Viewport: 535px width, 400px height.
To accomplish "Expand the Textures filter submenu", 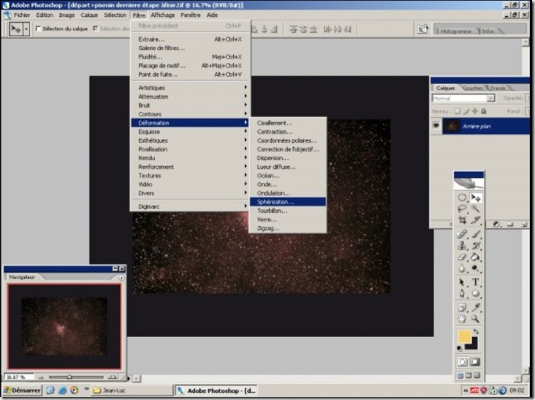I will pyautogui.click(x=190, y=176).
